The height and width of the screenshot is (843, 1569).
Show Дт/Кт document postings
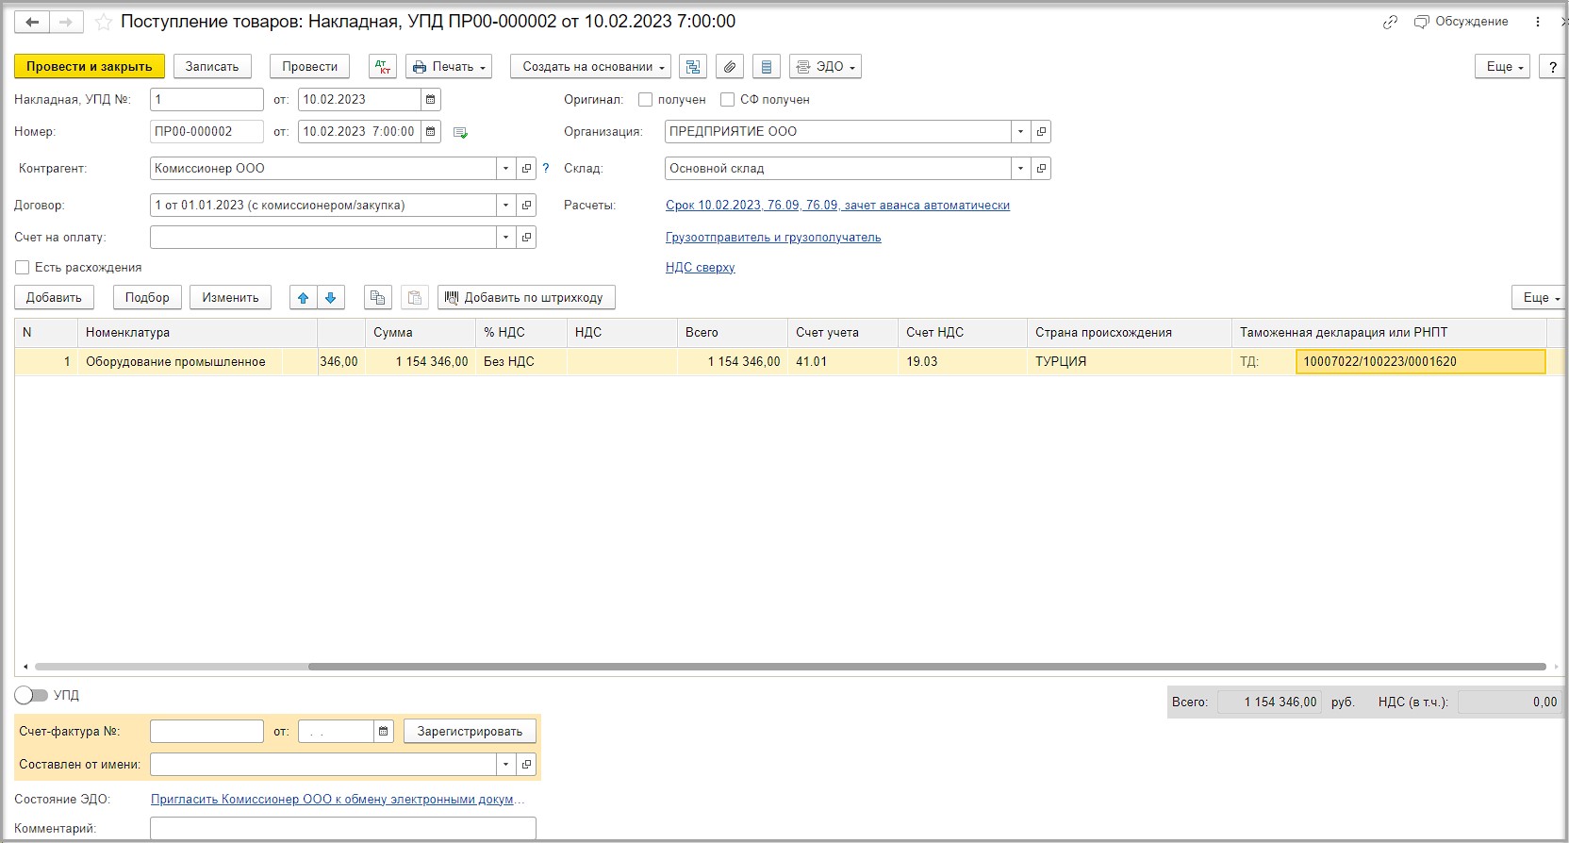pos(382,67)
